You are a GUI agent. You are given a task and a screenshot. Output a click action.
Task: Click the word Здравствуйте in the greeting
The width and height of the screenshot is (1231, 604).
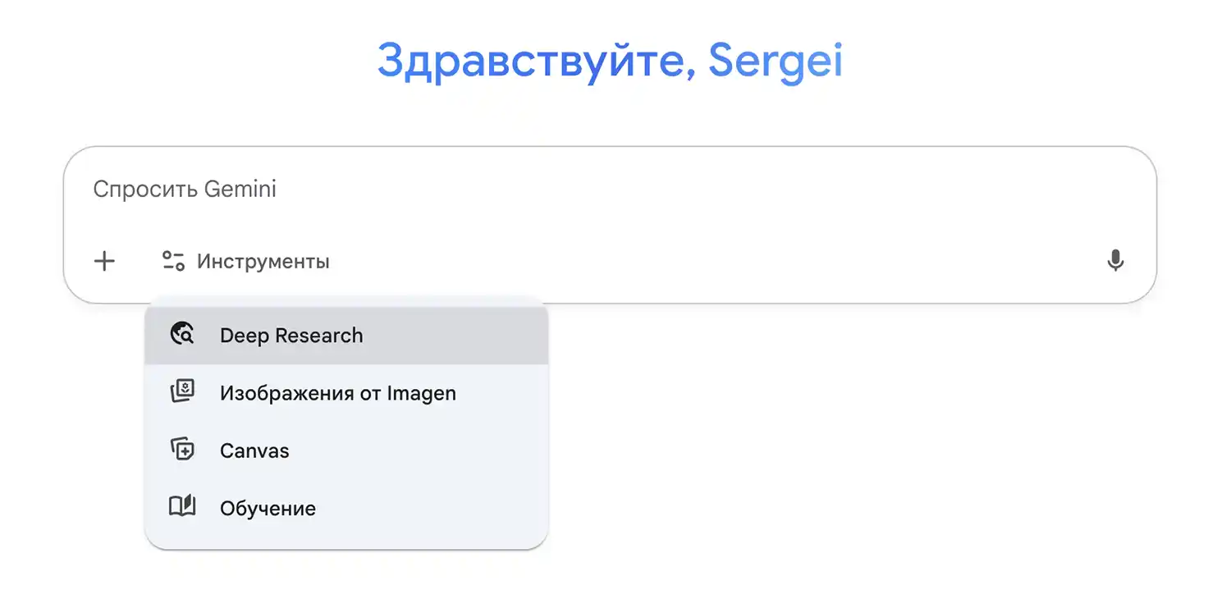point(530,61)
